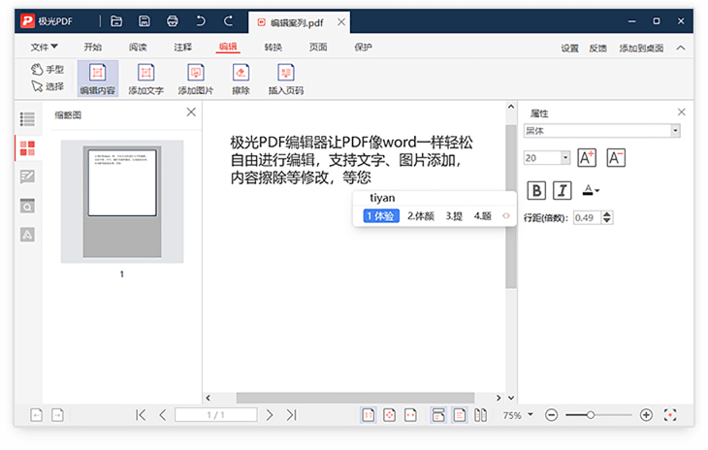Screen dimensions: 708x450
Task: Switch to the 注释 tab
Action: 183,47
